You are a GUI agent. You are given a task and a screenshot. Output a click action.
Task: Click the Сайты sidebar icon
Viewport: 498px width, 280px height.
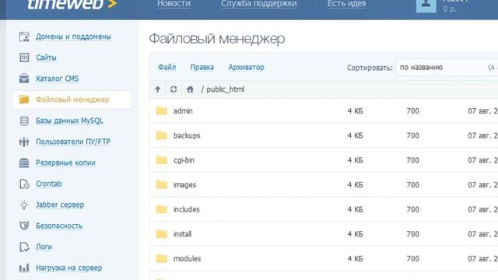tap(24, 58)
